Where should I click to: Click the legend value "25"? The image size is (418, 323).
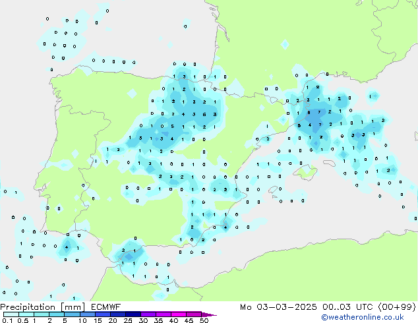tap(128, 320)
